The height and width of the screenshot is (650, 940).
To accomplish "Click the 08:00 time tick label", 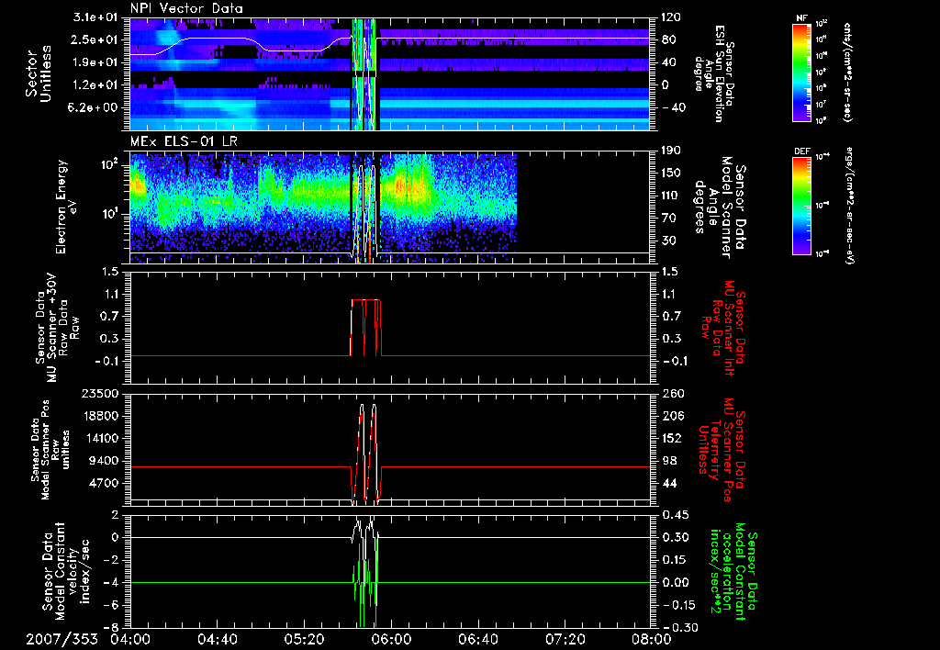I will [x=652, y=639].
